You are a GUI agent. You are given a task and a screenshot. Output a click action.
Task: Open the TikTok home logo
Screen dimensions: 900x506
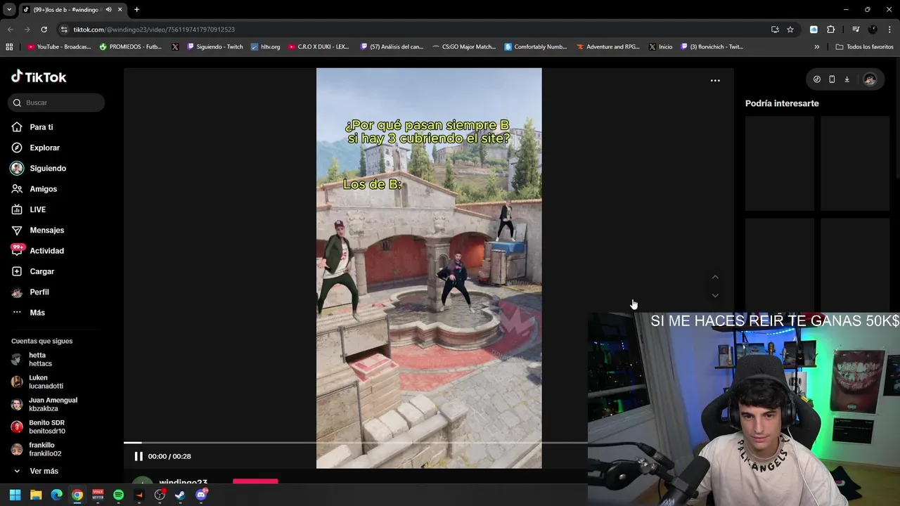click(x=39, y=77)
